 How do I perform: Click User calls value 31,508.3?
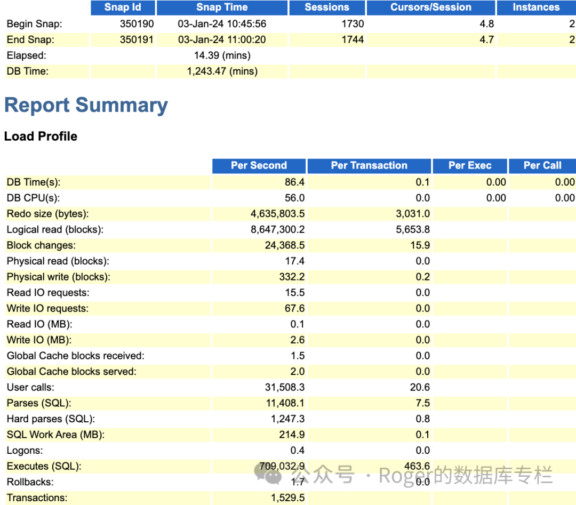point(285,388)
